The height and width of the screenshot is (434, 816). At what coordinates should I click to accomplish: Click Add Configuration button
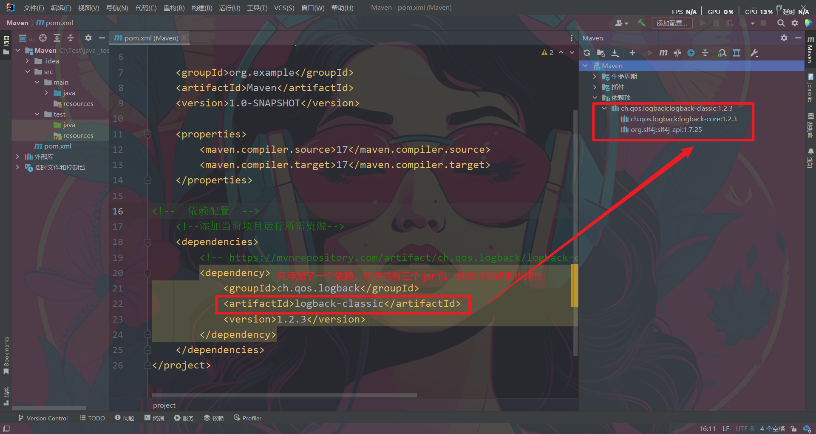point(672,23)
